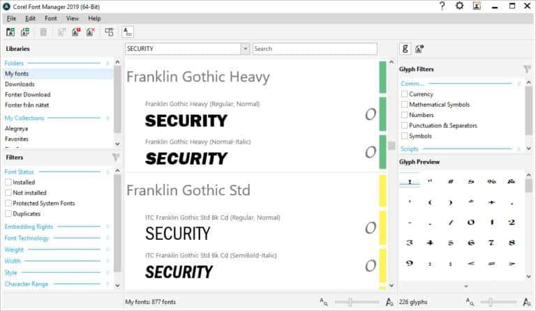Open the Alegreya collection
This screenshot has width=536, height=311.
tap(18, 129)
